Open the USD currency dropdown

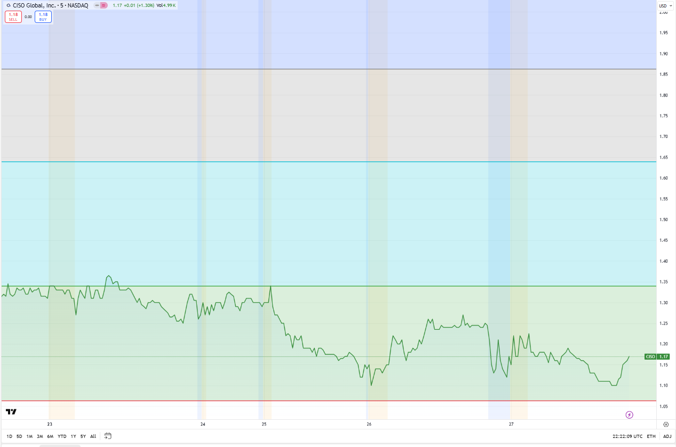click(x=665, y=5)
